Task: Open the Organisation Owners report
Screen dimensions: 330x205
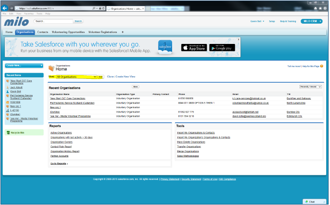Action: coord(62,142)
